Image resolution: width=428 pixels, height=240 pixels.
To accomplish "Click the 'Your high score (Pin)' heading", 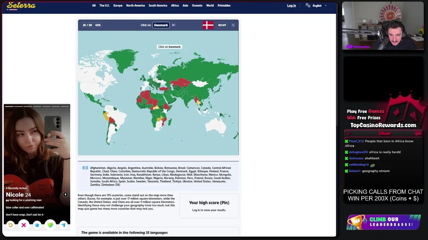I will pos(209,203).
